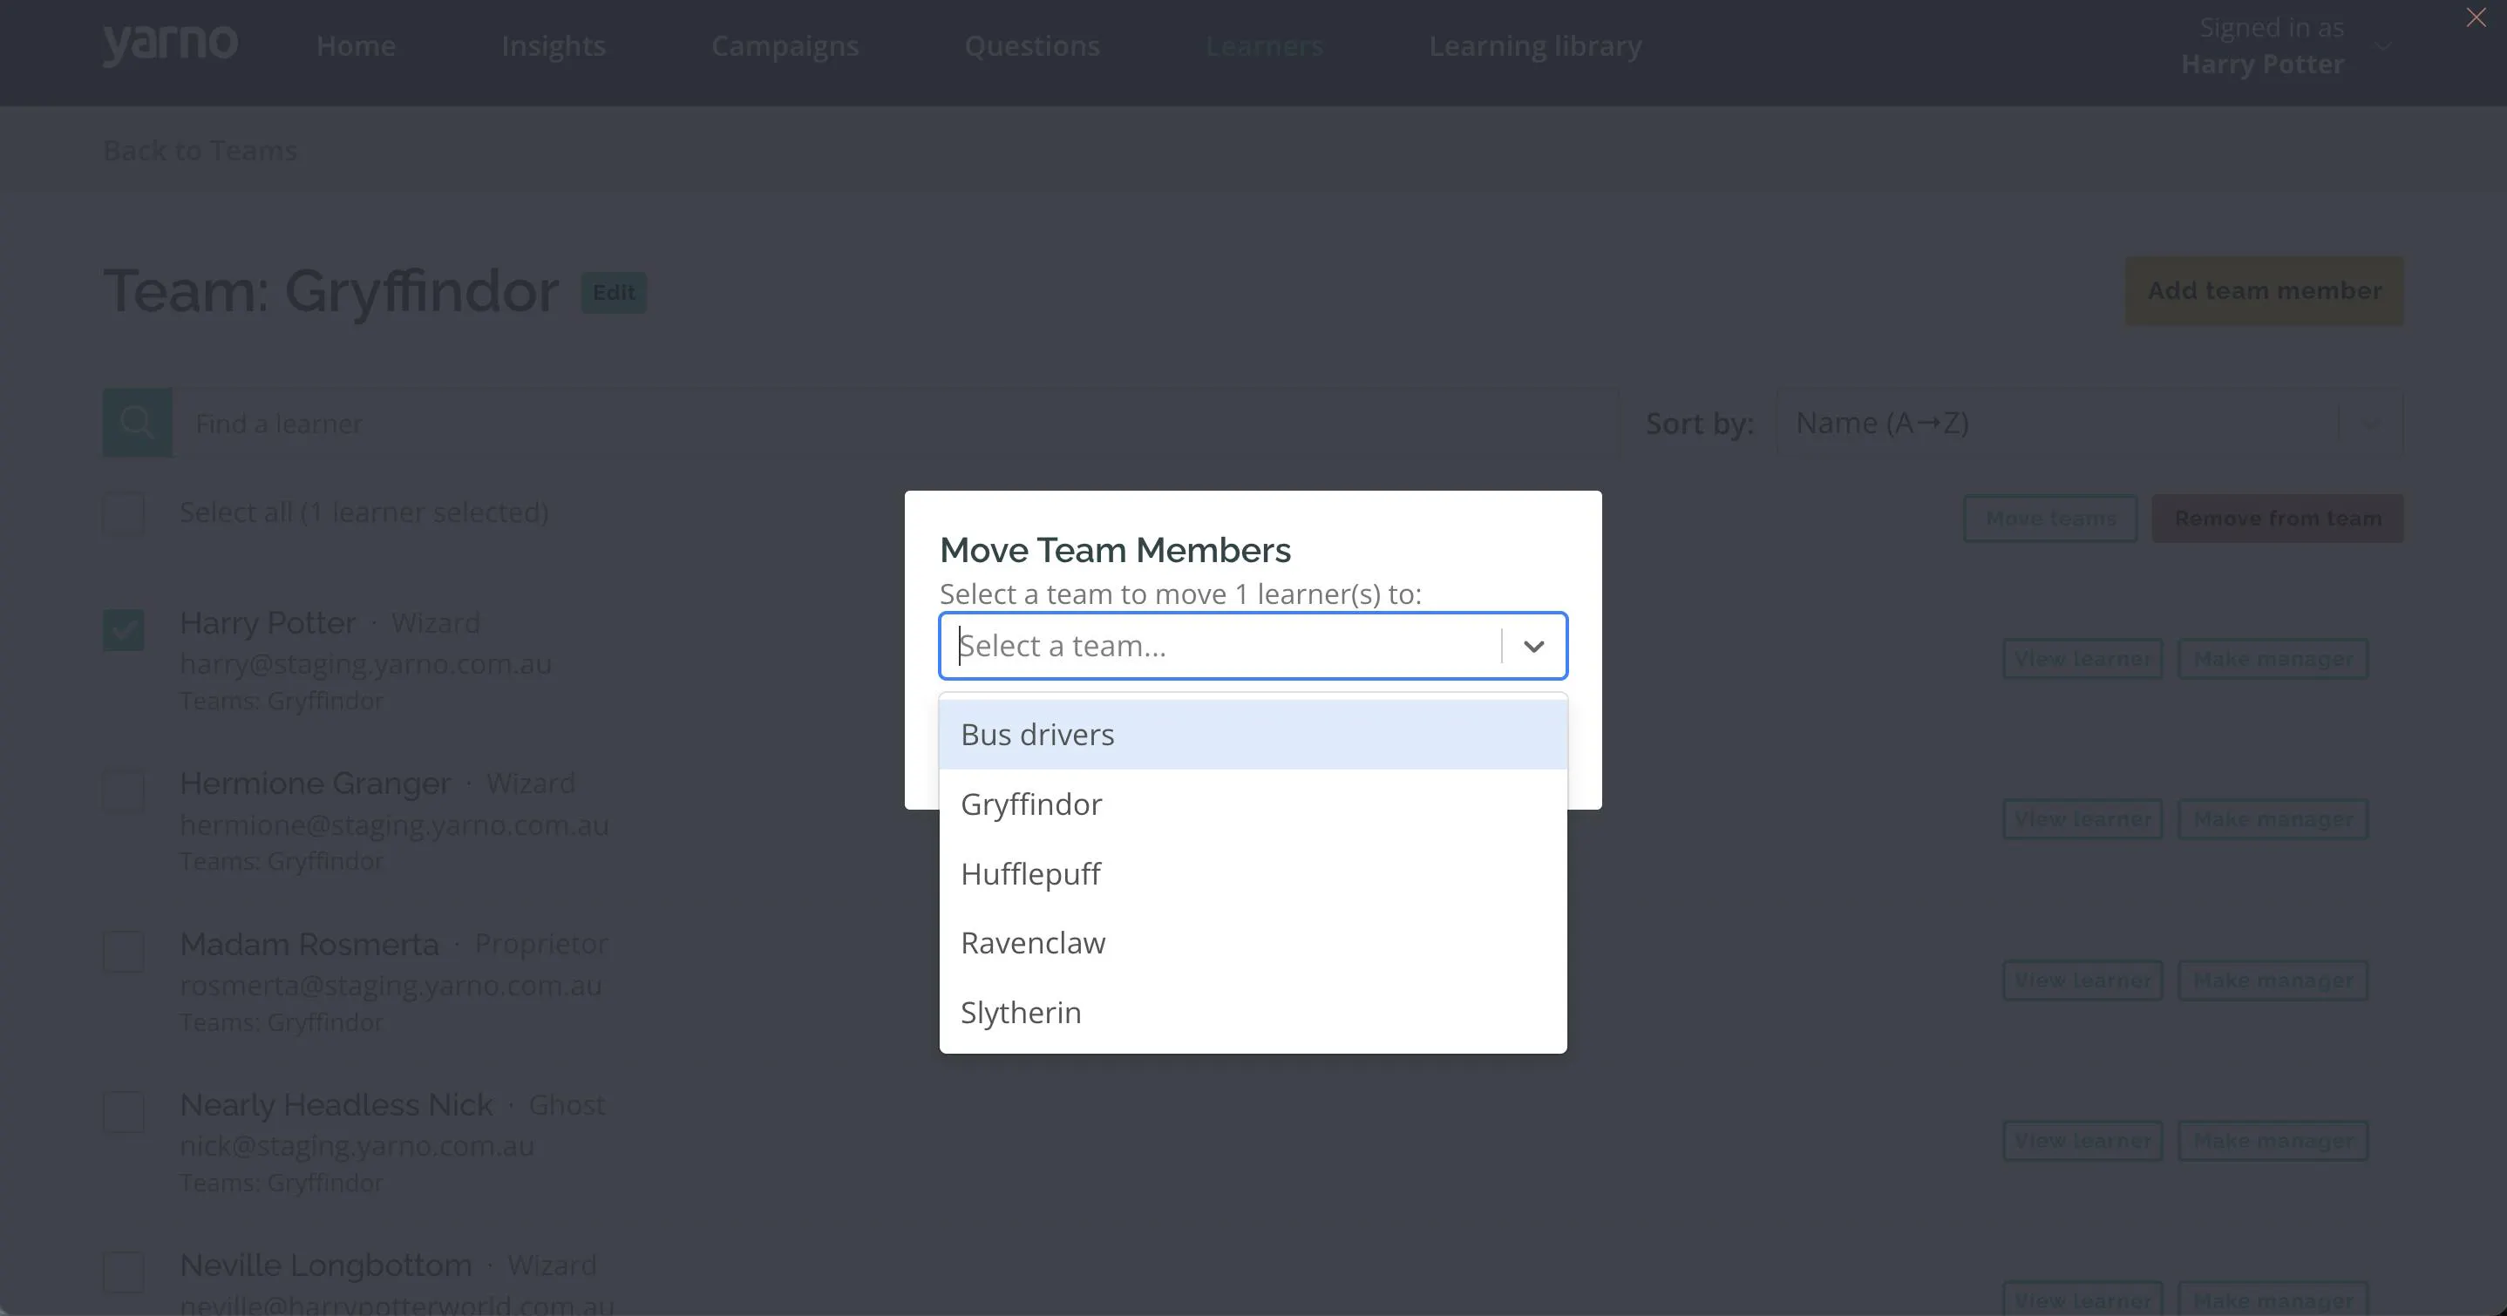This screenshot has height=1316, width=2507.
Task: View learner for Nearly Headless Nick
Action: (2082, 1141)
